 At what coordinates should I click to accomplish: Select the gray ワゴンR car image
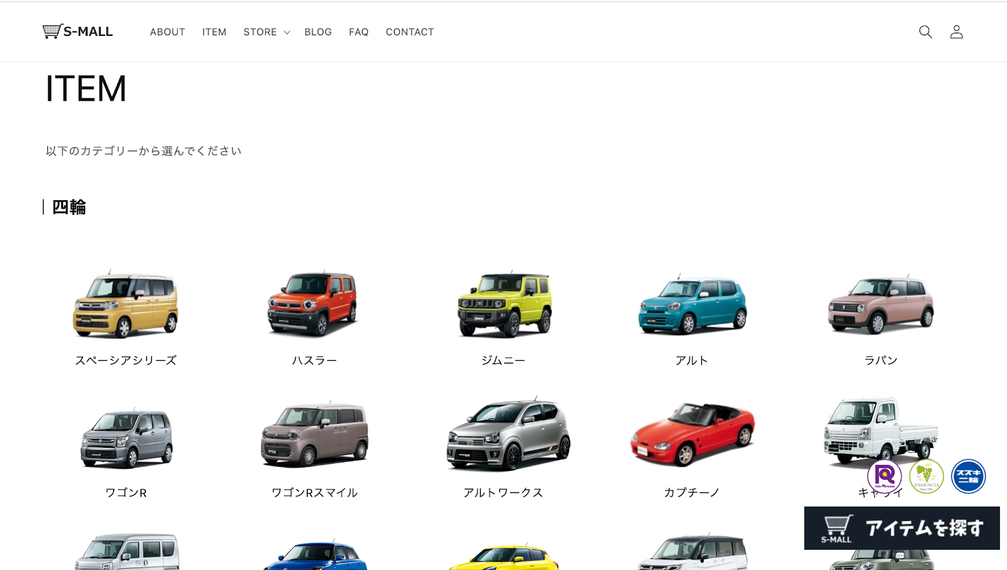click(x=127, y=437)
